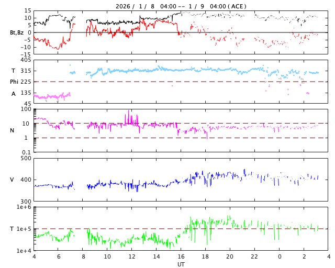Click the "22" hour tick on the UT axis
The height and width of the screenshot is (268, 335).
click(254, 256)
